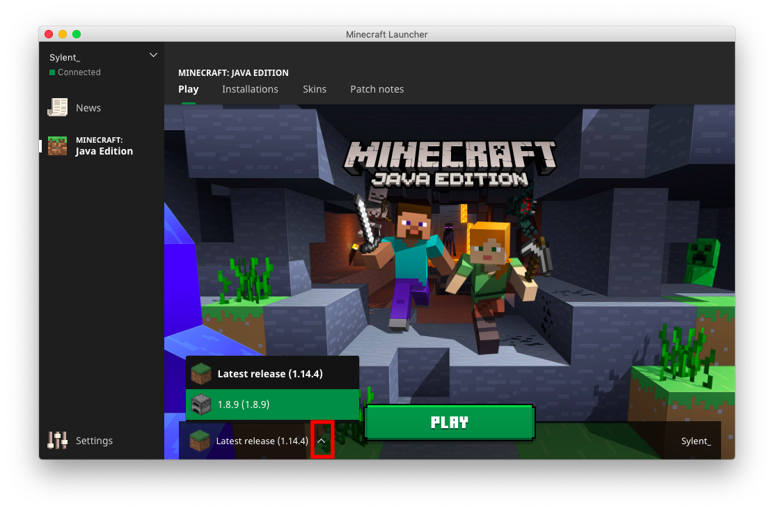Select Minecraft: Java Edition sidebar label

click(x=104, y=146)
